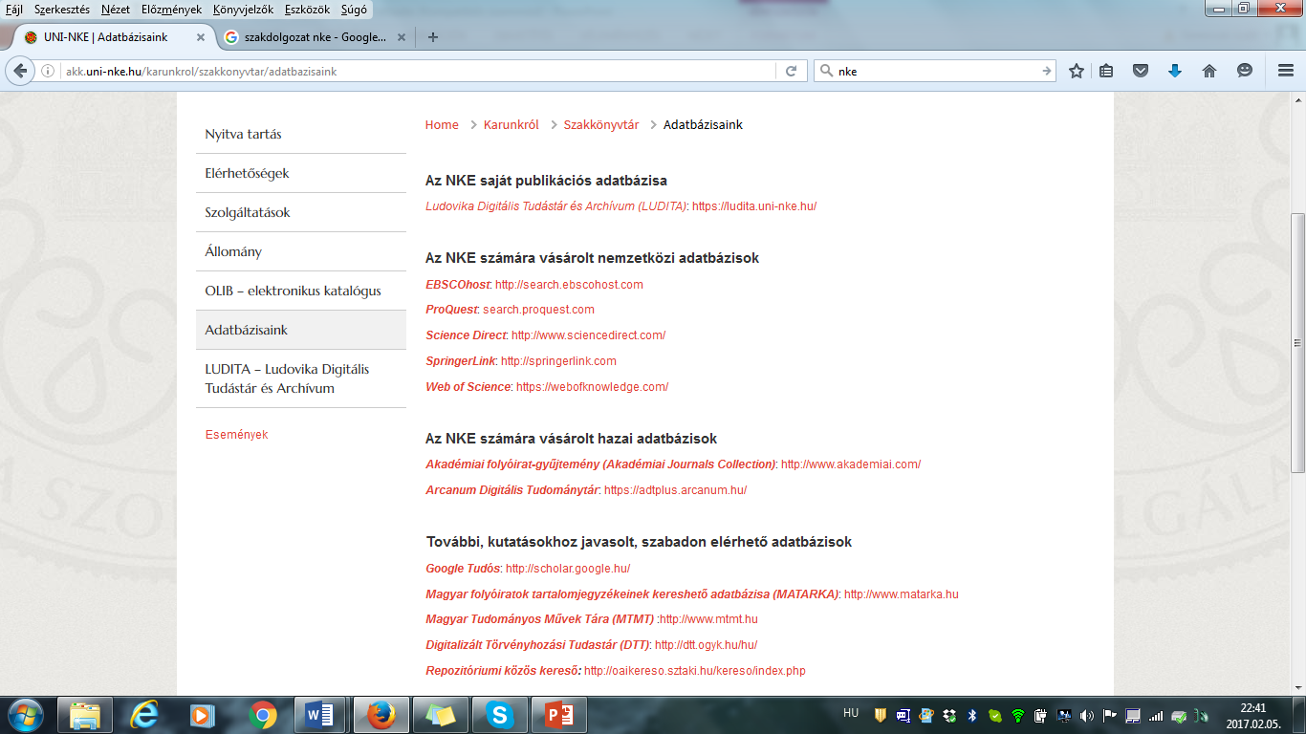Open the clock showing 22:41
The width and height of the screenshot is (1306, 734).
point(1252,715)
